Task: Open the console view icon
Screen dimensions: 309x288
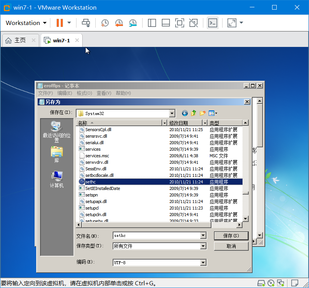Action: pos(213,23)
